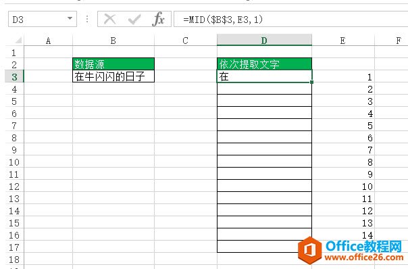Click the www.office26.com watermark link
408x269 pixels.
click(364, 258)
